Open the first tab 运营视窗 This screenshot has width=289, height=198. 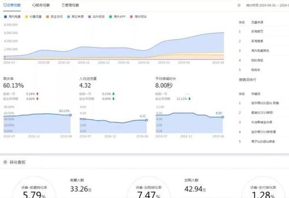point(12,5)
